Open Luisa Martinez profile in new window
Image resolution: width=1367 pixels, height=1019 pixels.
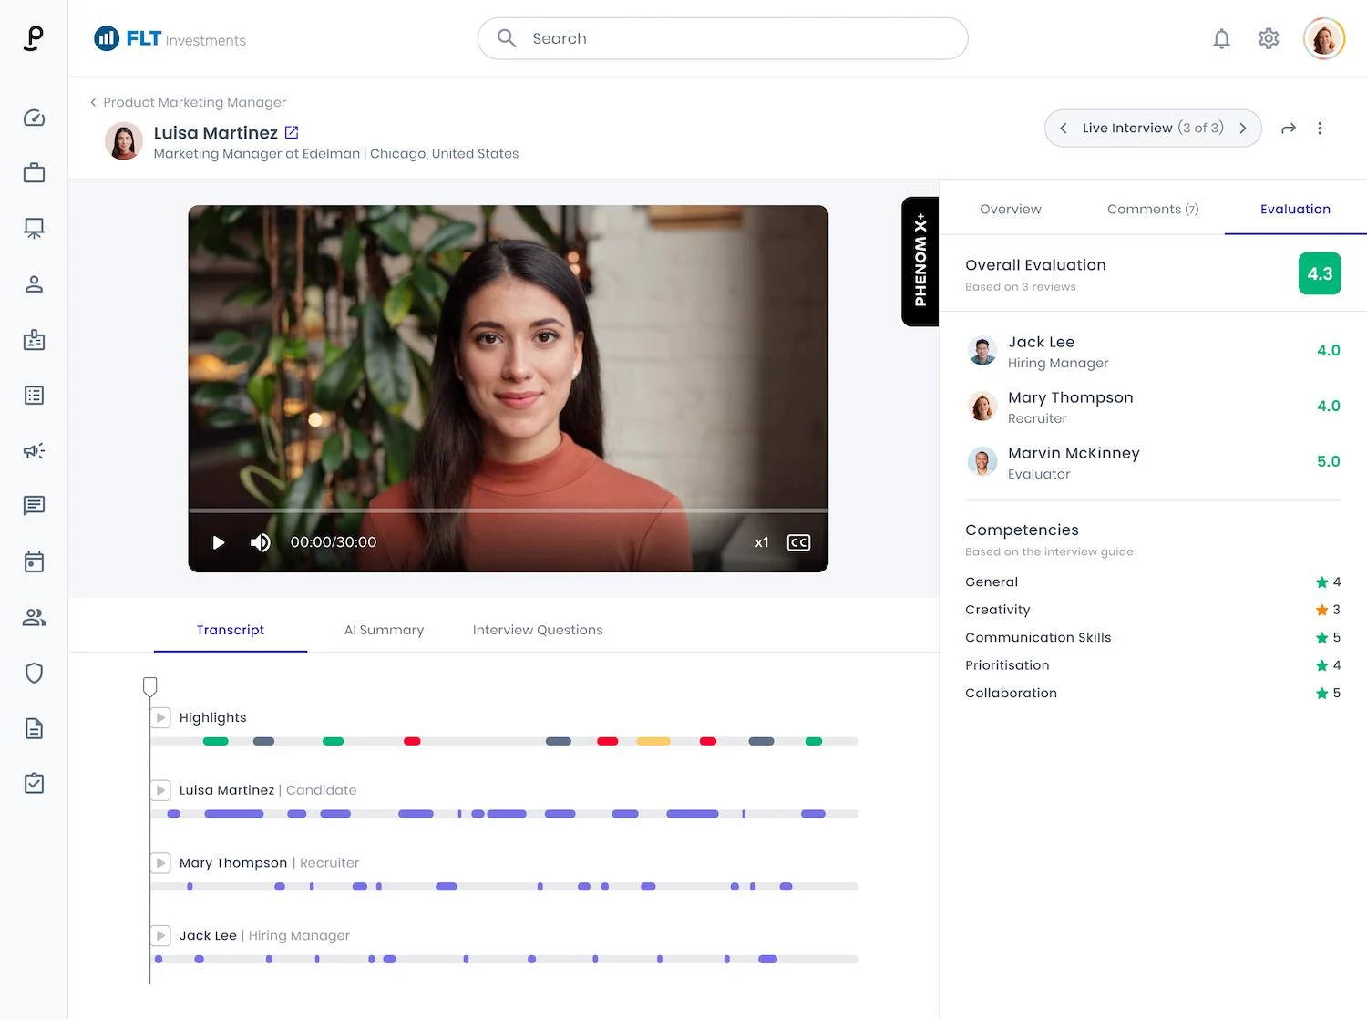coord(292,132)
